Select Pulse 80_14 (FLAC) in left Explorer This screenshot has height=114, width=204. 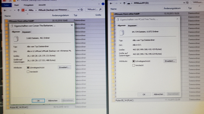pyautogui.click(x=19, y=107)
